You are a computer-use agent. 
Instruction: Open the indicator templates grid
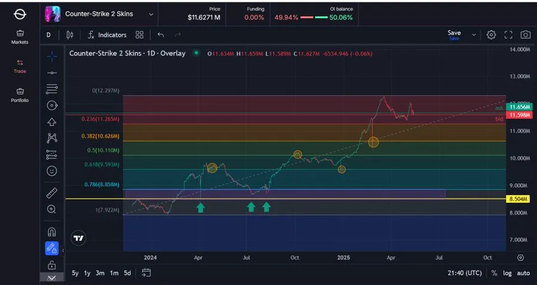click(140, 35)
